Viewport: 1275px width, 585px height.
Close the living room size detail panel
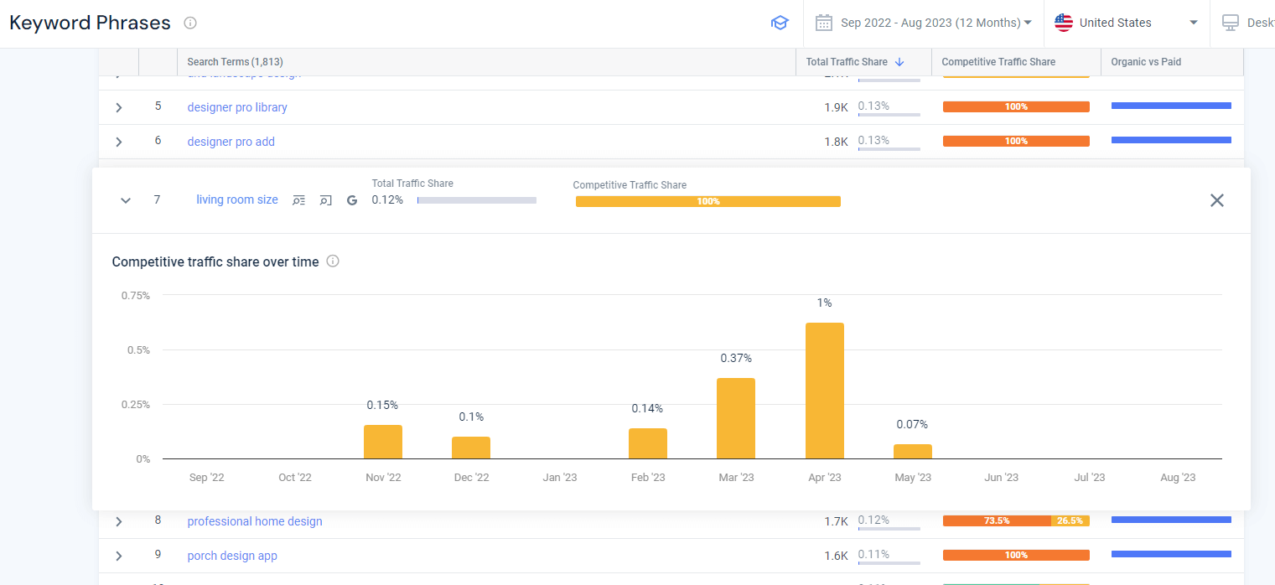click(x=1217, y=200)
